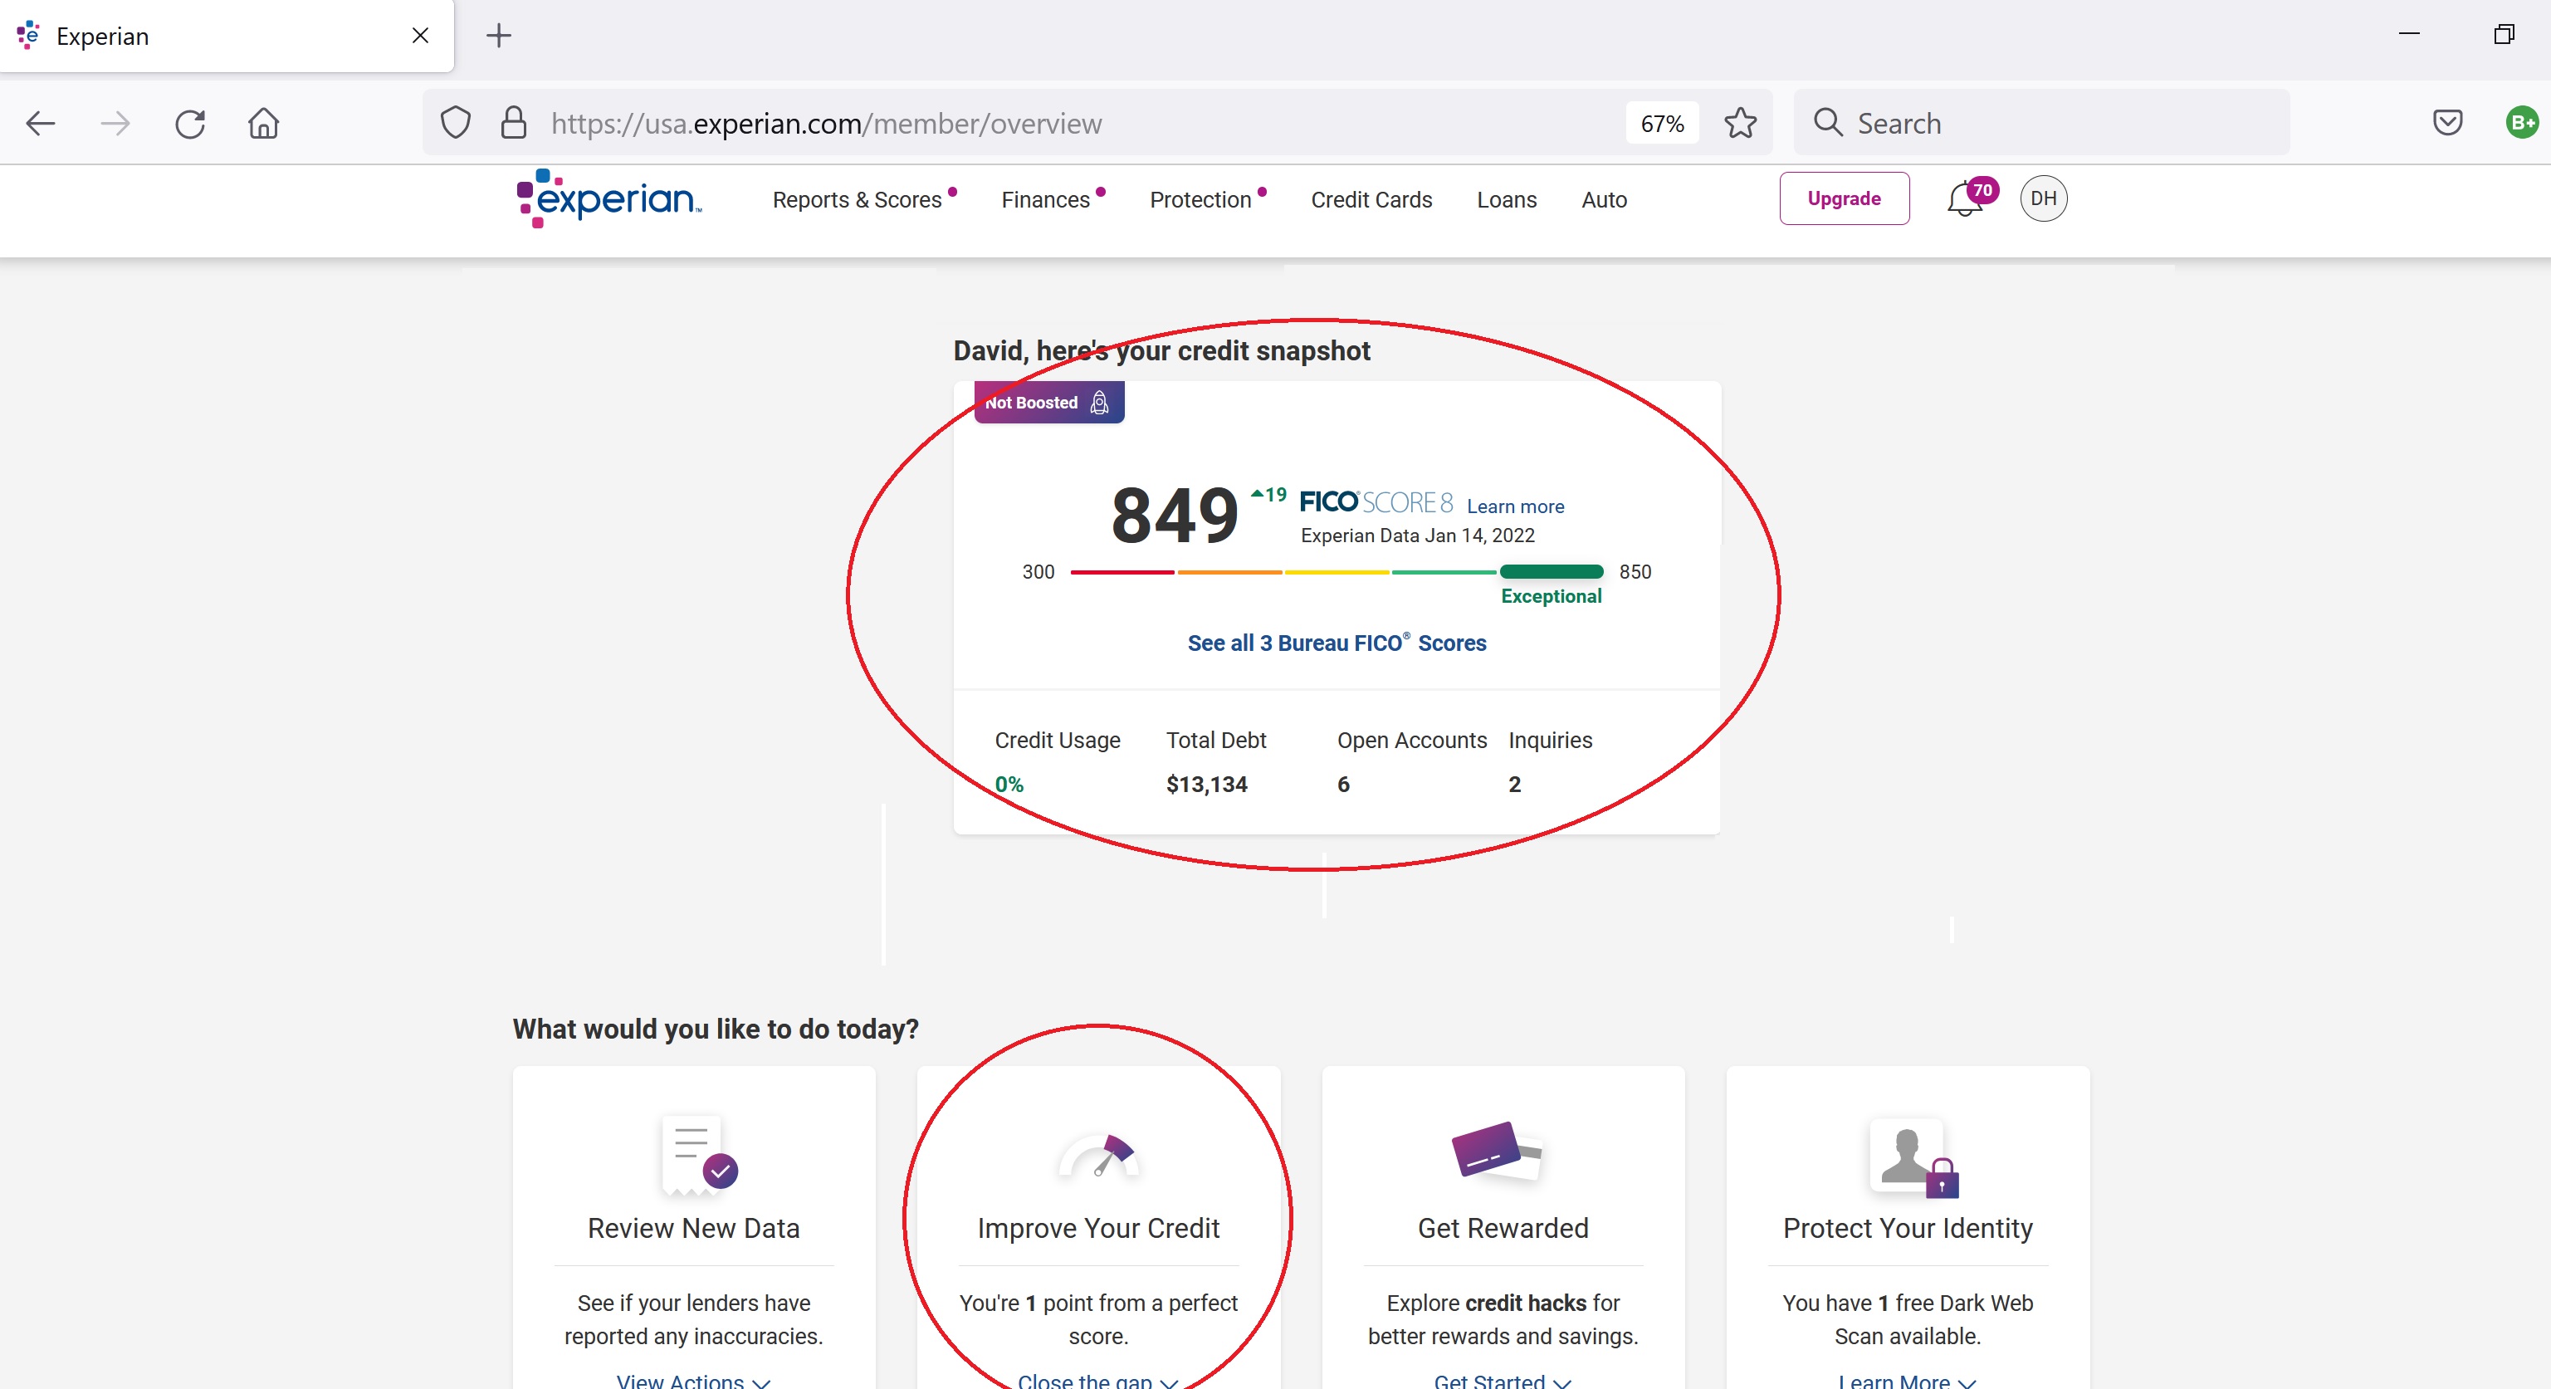Open a new tab with the plus icon
2551x1389 pixels.
click(x=499, y=36)
